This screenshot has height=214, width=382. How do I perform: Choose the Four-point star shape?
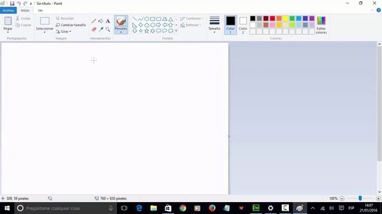coord(141,31)
